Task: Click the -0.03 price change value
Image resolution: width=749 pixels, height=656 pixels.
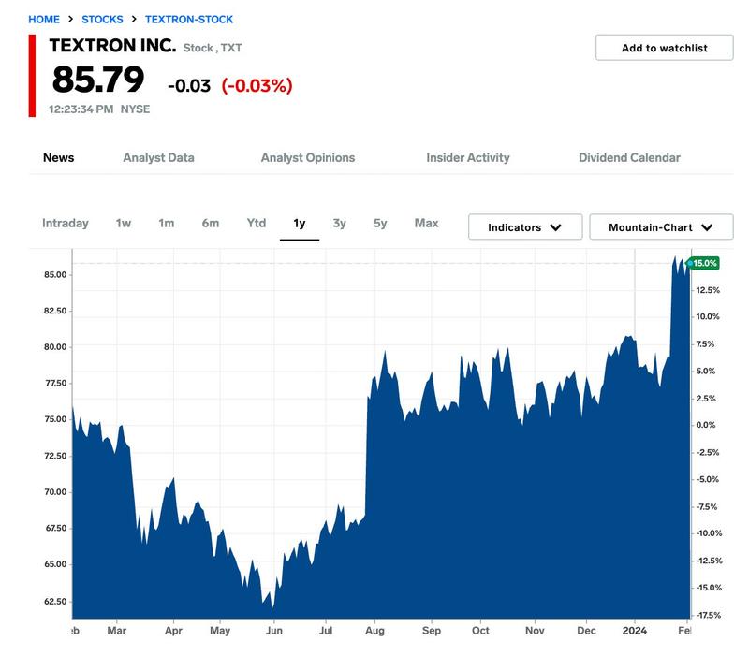Action: 189,86
